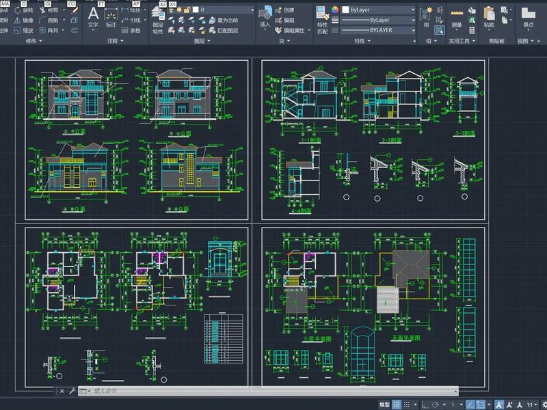Screen dimensions: 547x410
Task: Insert a table with 表格 tool
Action: pyautogui.click(x=131, y=30)
